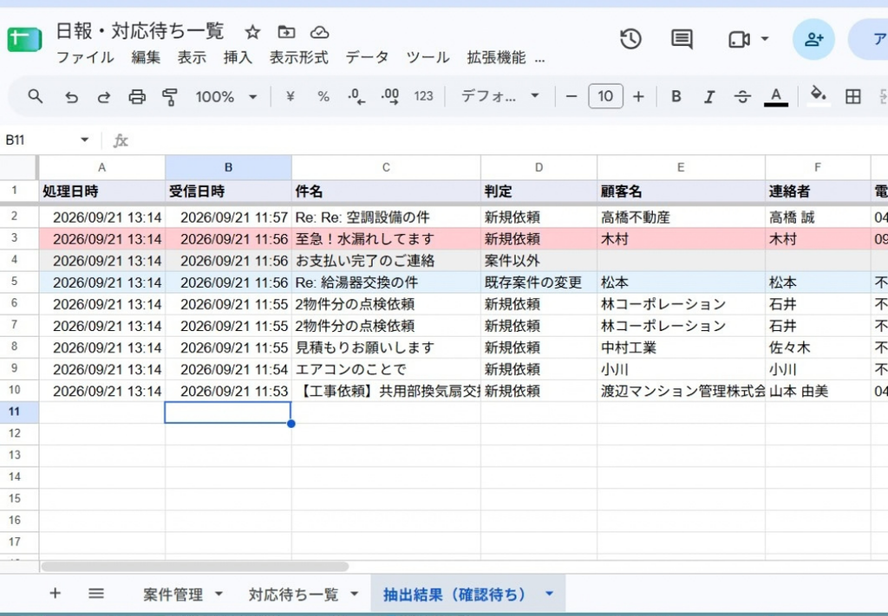This screenshot has height=616, width=888.
Task: Open the borders tool
Action: (x=852, y=97)
